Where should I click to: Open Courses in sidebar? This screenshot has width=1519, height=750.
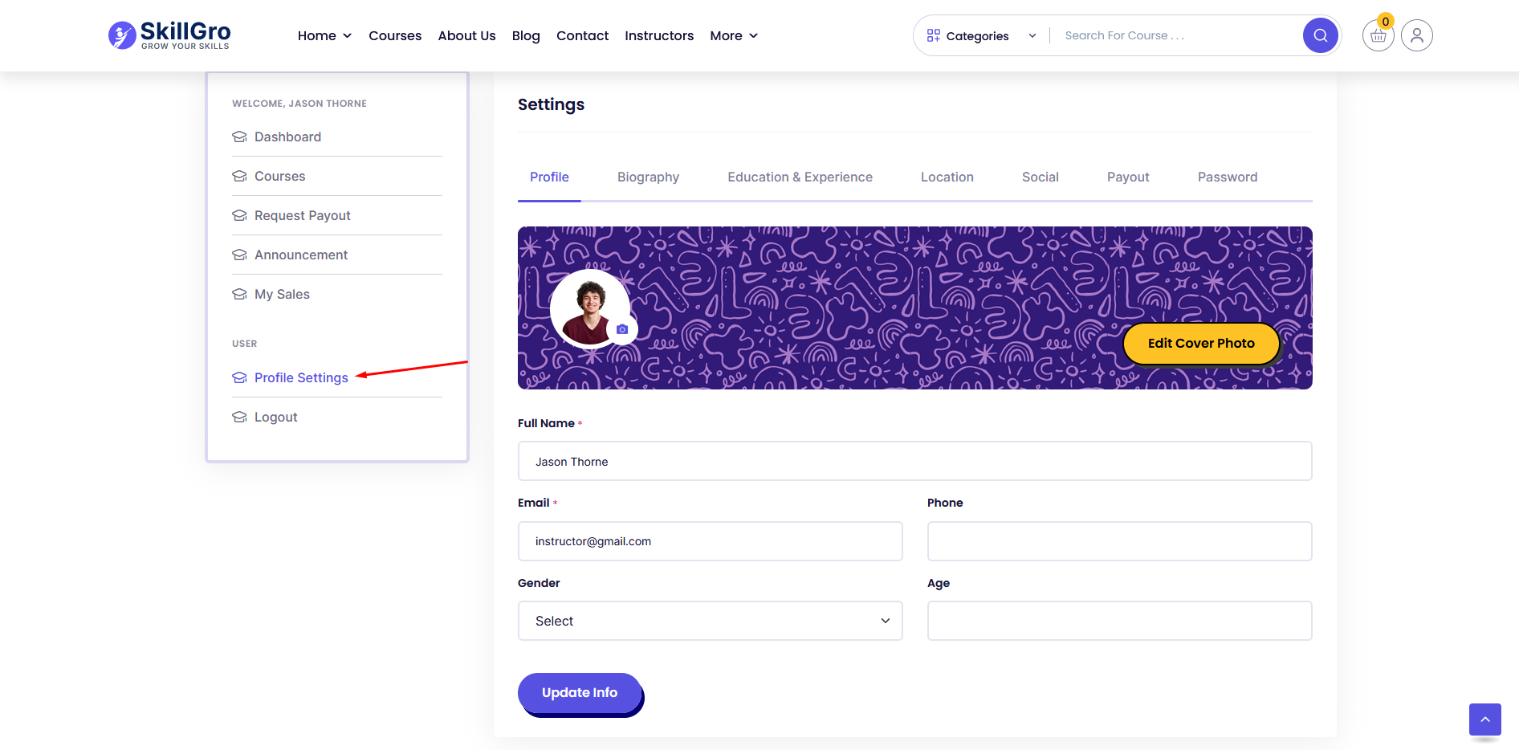pyautogui.click(x=279, y=176)
